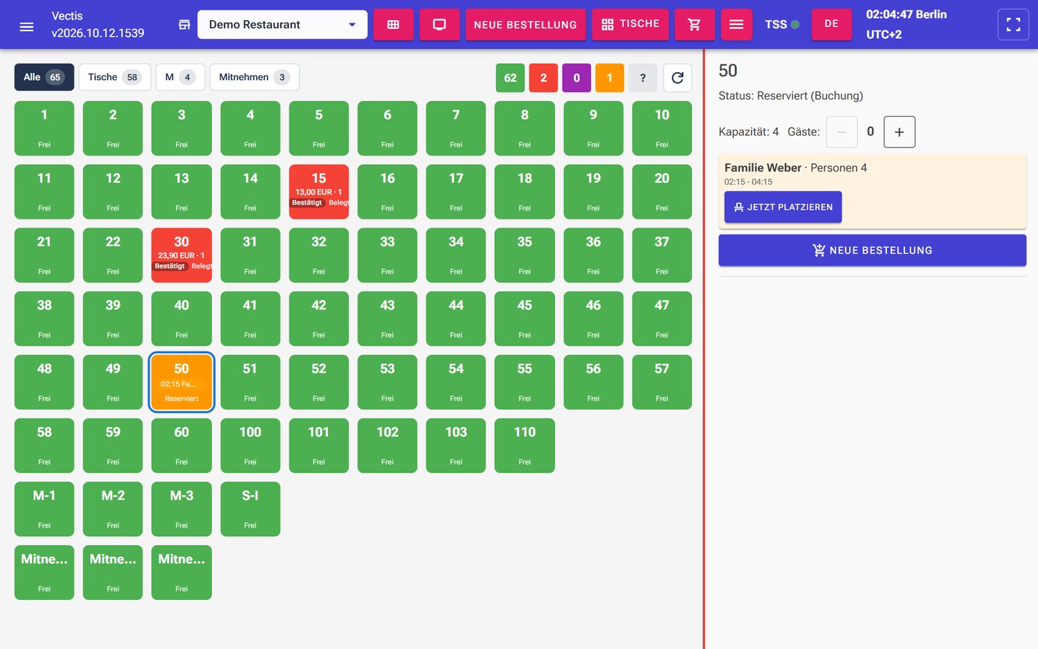Viewport: 1038px width, 649px height.
Task: Select table M-2
Action: coord(113,509)
